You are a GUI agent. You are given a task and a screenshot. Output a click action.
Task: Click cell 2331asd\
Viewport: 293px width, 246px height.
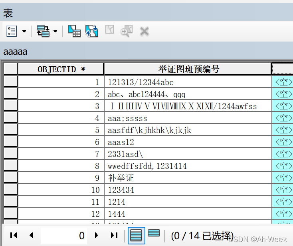click(x=188, y=153)
